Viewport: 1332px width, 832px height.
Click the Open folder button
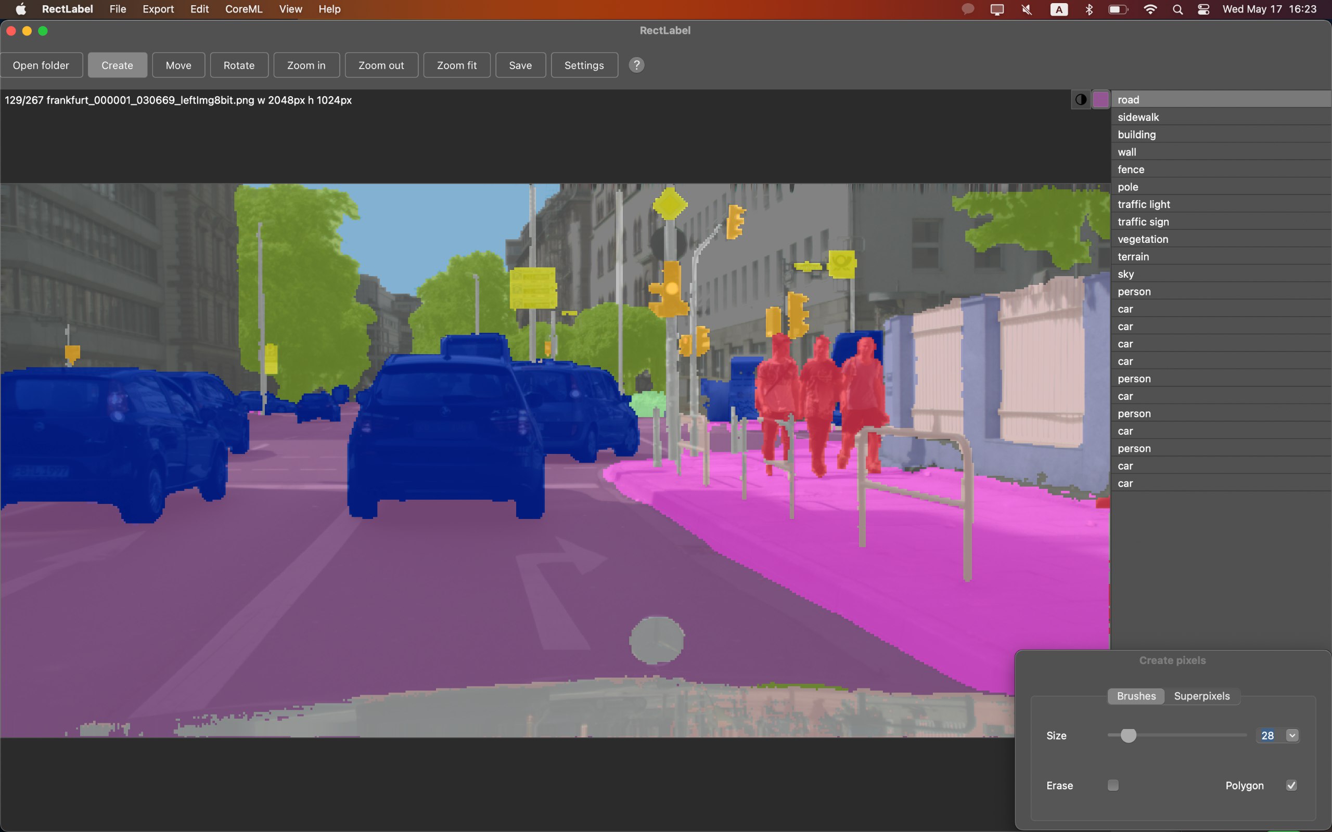pyautogui.click(x=41, y=65)
